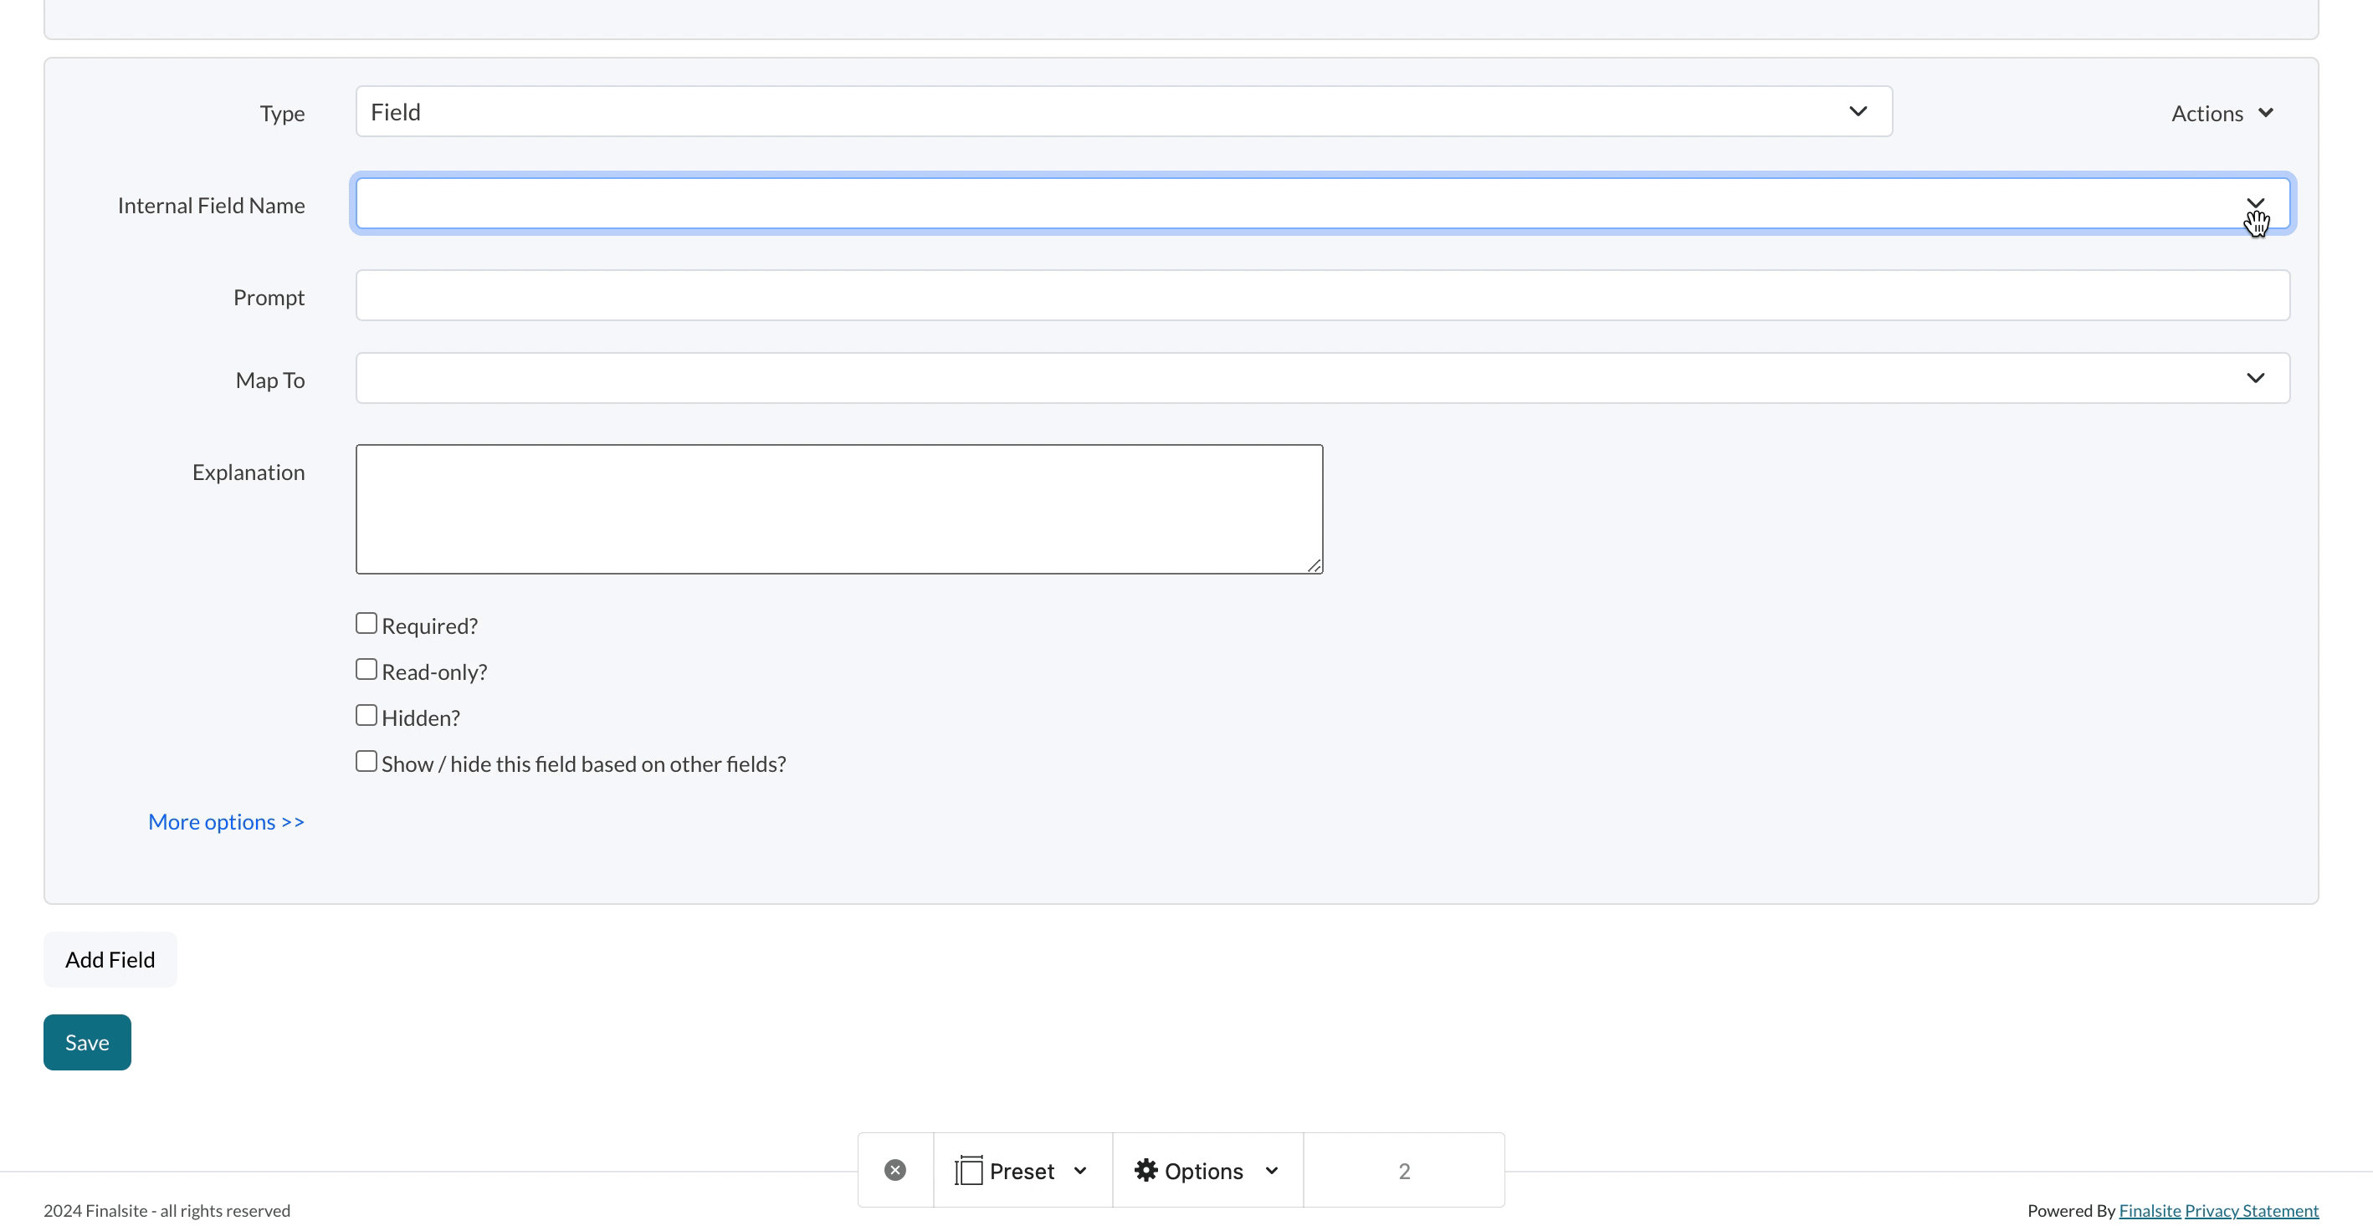2373x1231 pixels.
Task: Click the Add Field button
Action: point(110,958)
